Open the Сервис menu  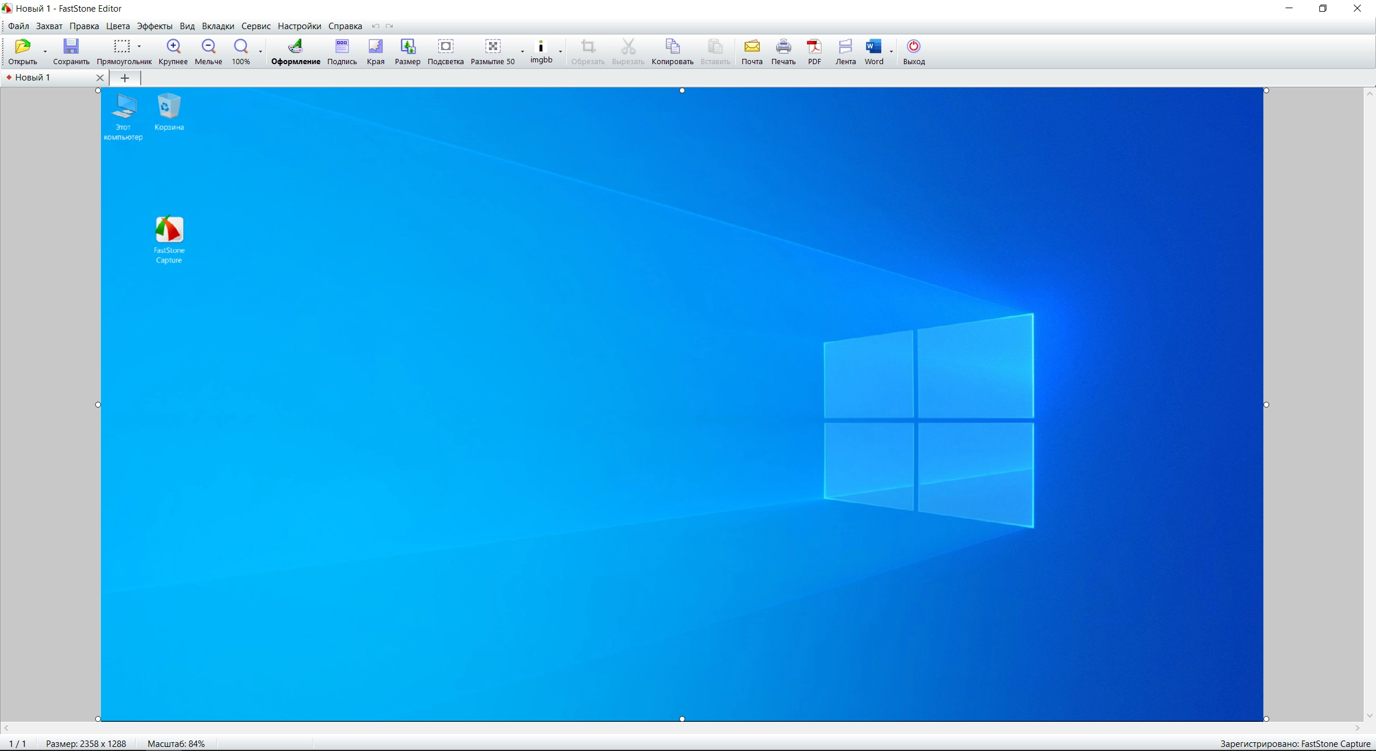(256, 26)
